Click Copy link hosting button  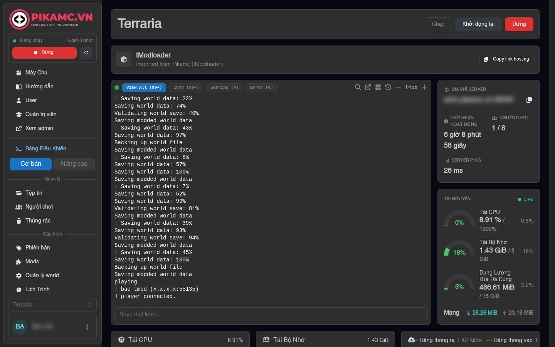pyautogui.click(x=507, y=59)
